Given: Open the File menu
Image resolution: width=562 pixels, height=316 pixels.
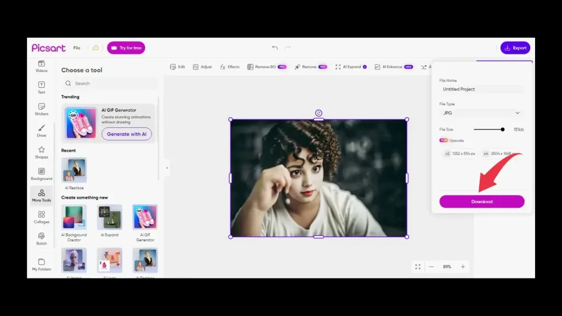Looking at the screenshot, I should [x=77, y=48].
